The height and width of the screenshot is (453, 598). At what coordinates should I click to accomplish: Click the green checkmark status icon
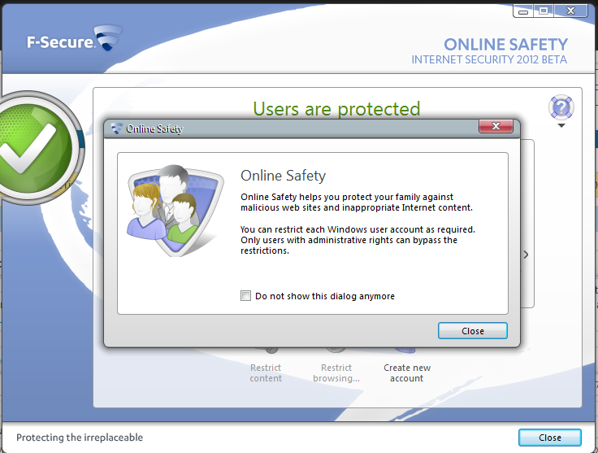[34, 148]
